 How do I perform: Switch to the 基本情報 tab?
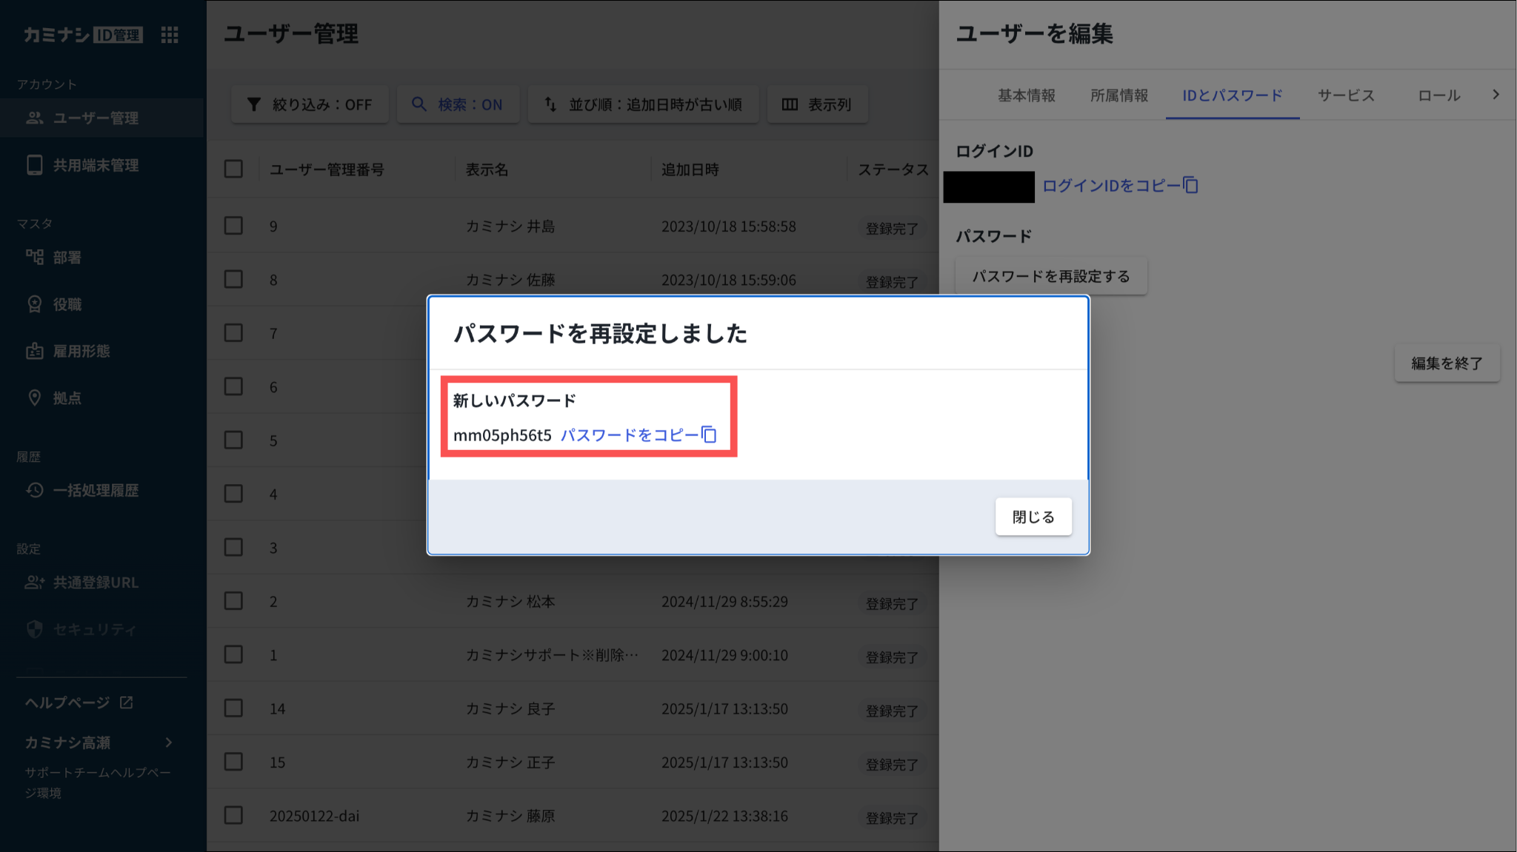(1026, 95)
